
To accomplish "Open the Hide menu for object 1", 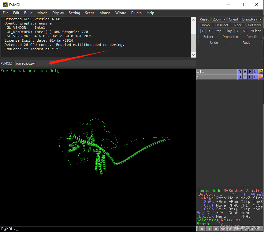I will [250, 77].
